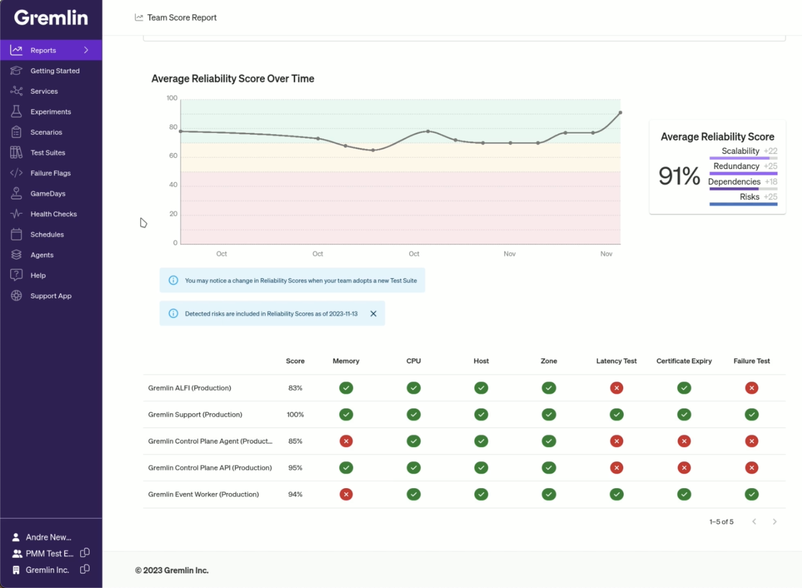The width and height of the screenshot is (802, 588).
Task: Open Scenarios from the navigation
Action: pyautogui.click(x=46, y=132)
